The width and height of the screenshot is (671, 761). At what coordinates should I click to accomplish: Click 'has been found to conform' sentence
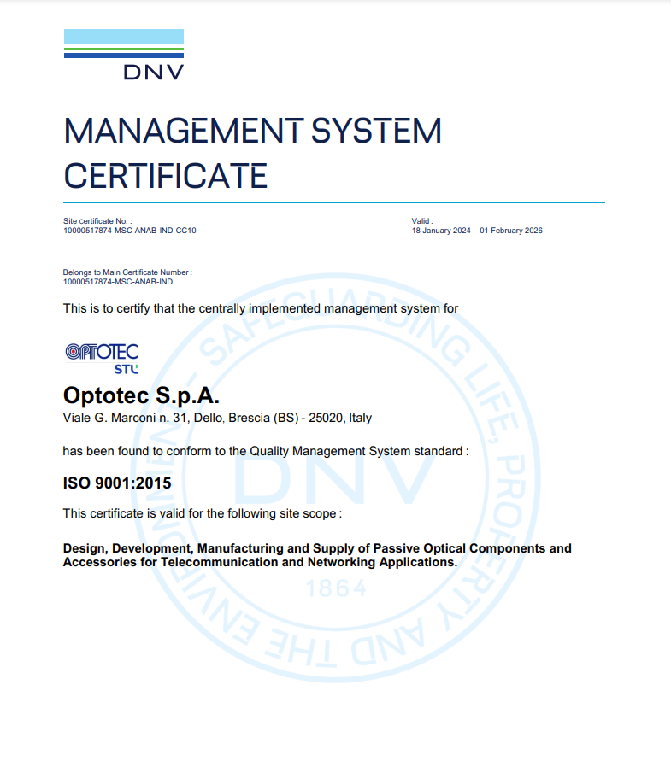pyautogui.click(x=266, y=451)
